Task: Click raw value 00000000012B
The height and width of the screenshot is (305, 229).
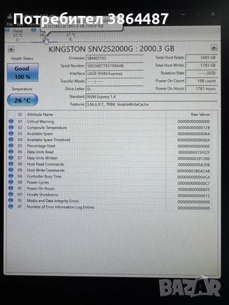Action: pos(194,128)
